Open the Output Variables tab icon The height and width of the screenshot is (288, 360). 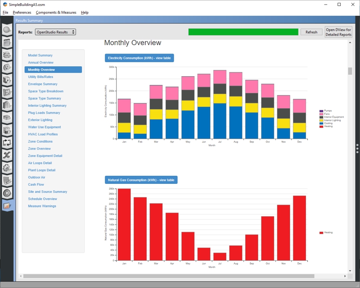[7, 155]
